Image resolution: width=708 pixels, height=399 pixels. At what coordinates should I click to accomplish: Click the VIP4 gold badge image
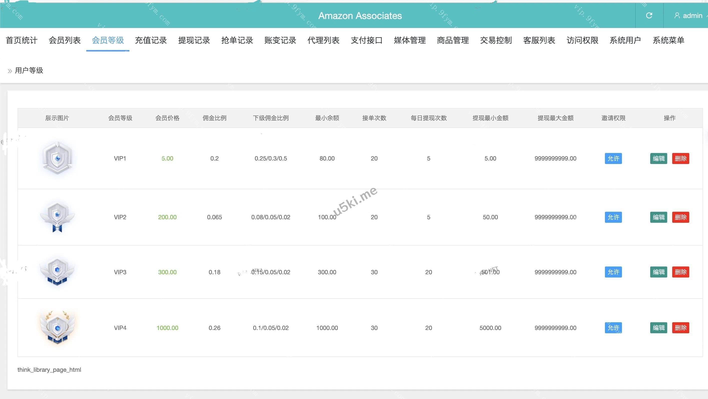57,327
